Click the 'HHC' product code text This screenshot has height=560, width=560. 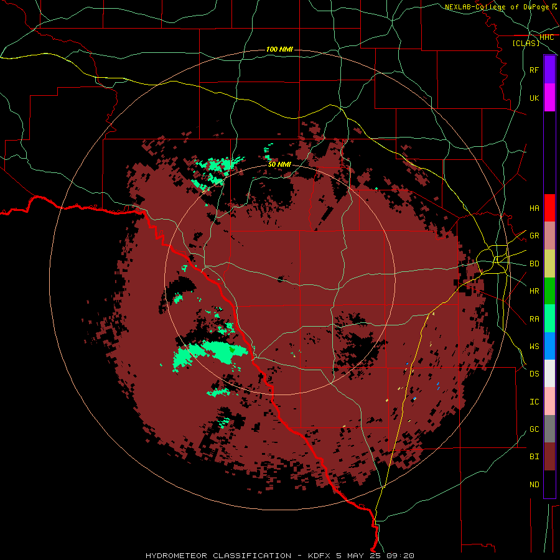click(546, 37)
